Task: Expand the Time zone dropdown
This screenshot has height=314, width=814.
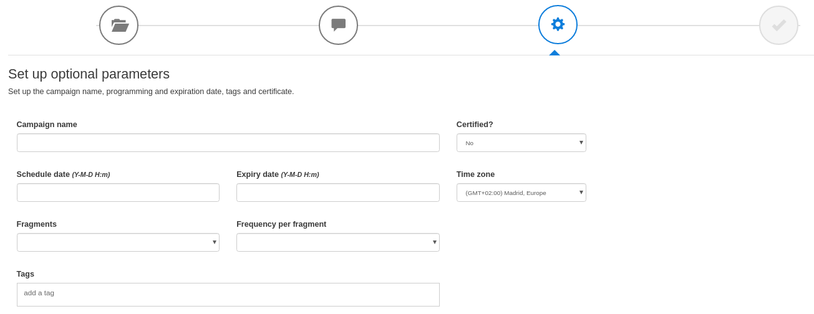Action: pos(521,193)
